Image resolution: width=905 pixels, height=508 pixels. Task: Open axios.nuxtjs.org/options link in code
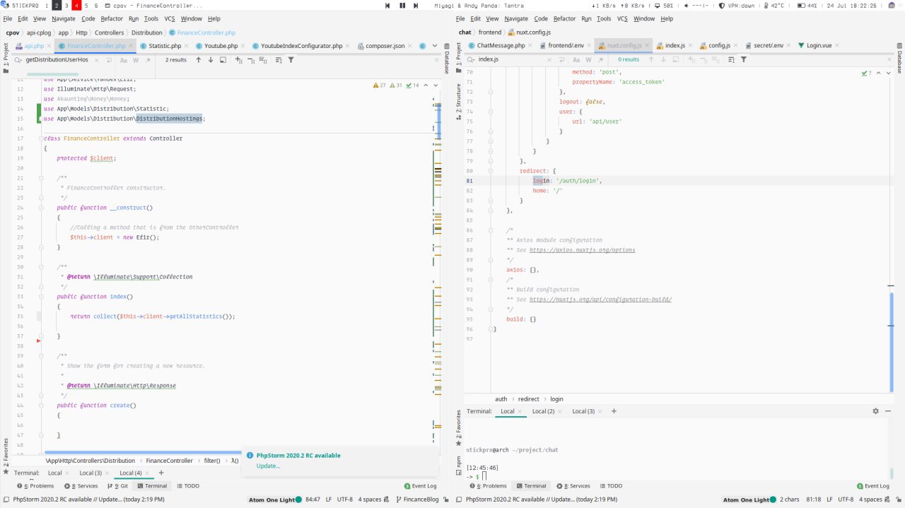(582, 250)
